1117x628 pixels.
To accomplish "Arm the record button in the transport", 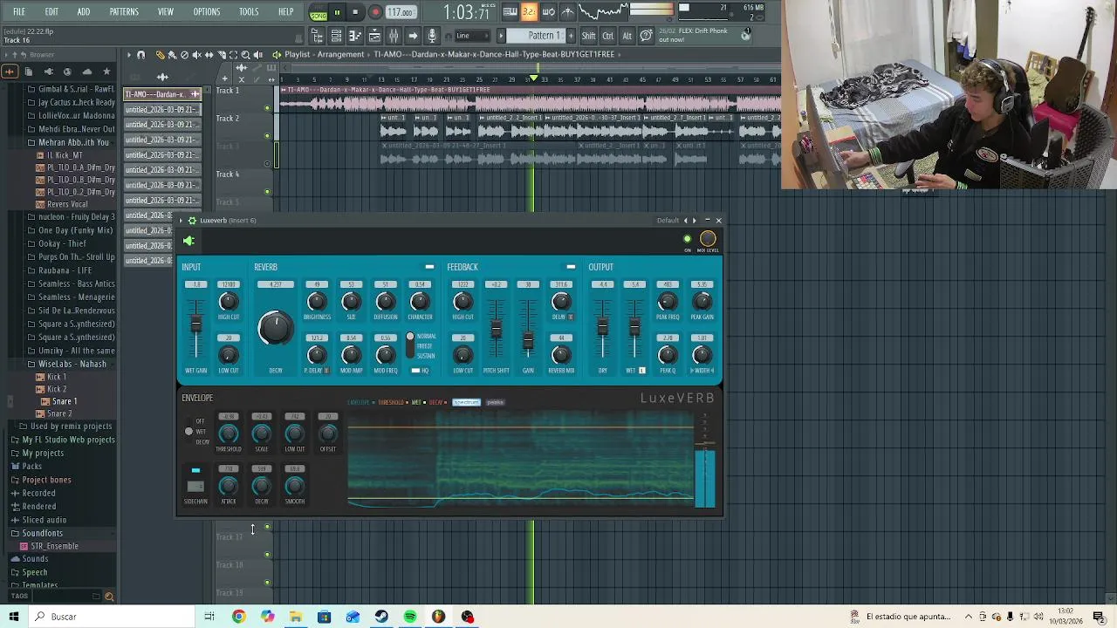I will pos(375,12).
